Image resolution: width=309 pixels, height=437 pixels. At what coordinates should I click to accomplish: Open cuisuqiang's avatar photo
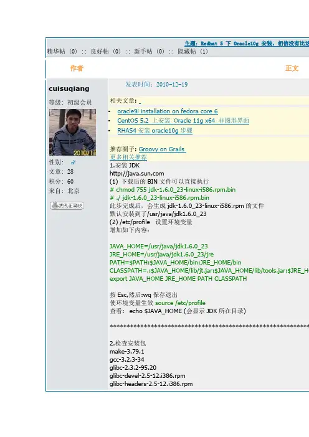pyautogui.click(x=72, y=132)
